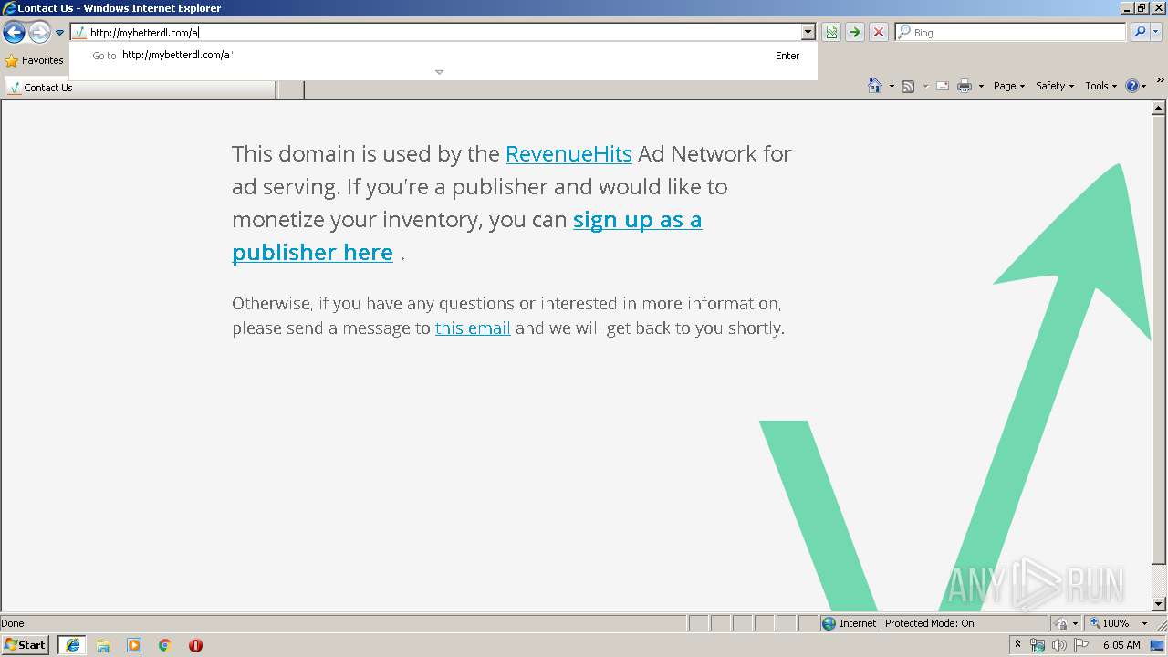This screenshot has height=657, width=1168.
Task: Click the network tray icon
Action: [1038, 645]
